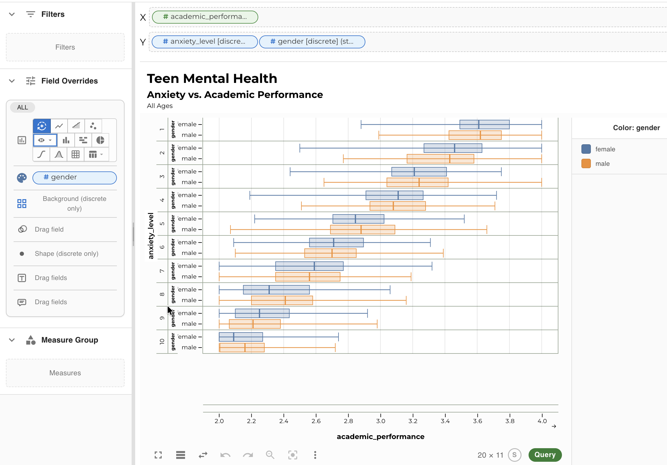Screen dimensions: 667x465
Task: Click the gender discrete Y-axis pill
Action: click(312, 42)
